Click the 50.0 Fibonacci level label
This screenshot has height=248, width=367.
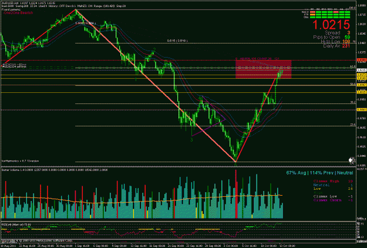(353, 84)
